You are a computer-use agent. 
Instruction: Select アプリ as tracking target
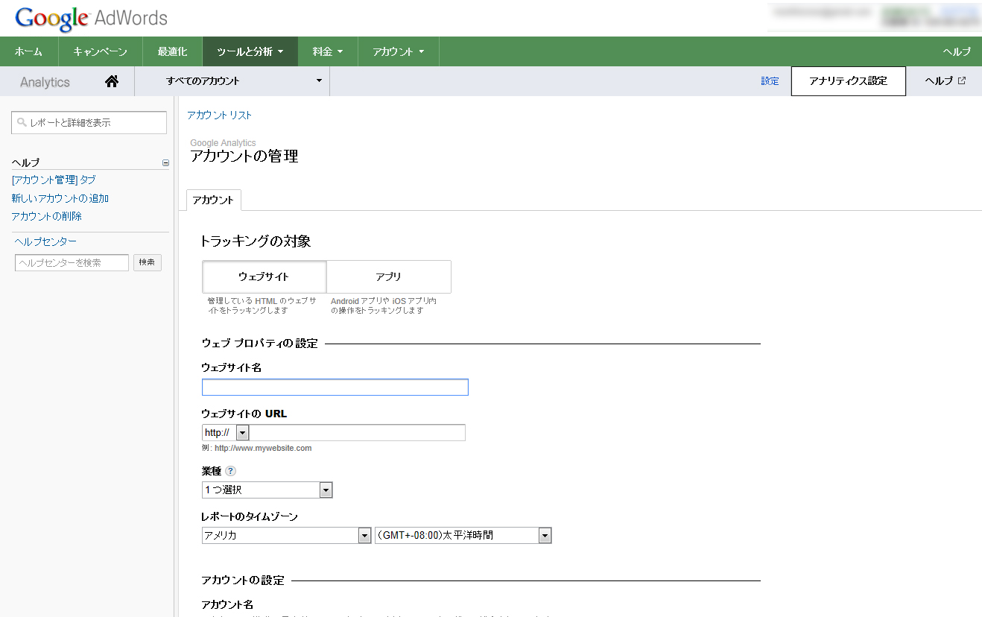[389, 276]
